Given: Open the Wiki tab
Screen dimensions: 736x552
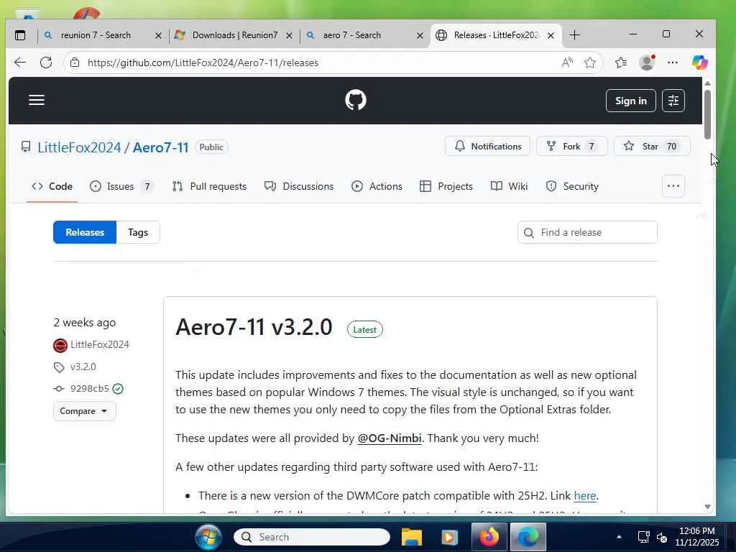Looking at the screenshot, I should click(510, 186).
